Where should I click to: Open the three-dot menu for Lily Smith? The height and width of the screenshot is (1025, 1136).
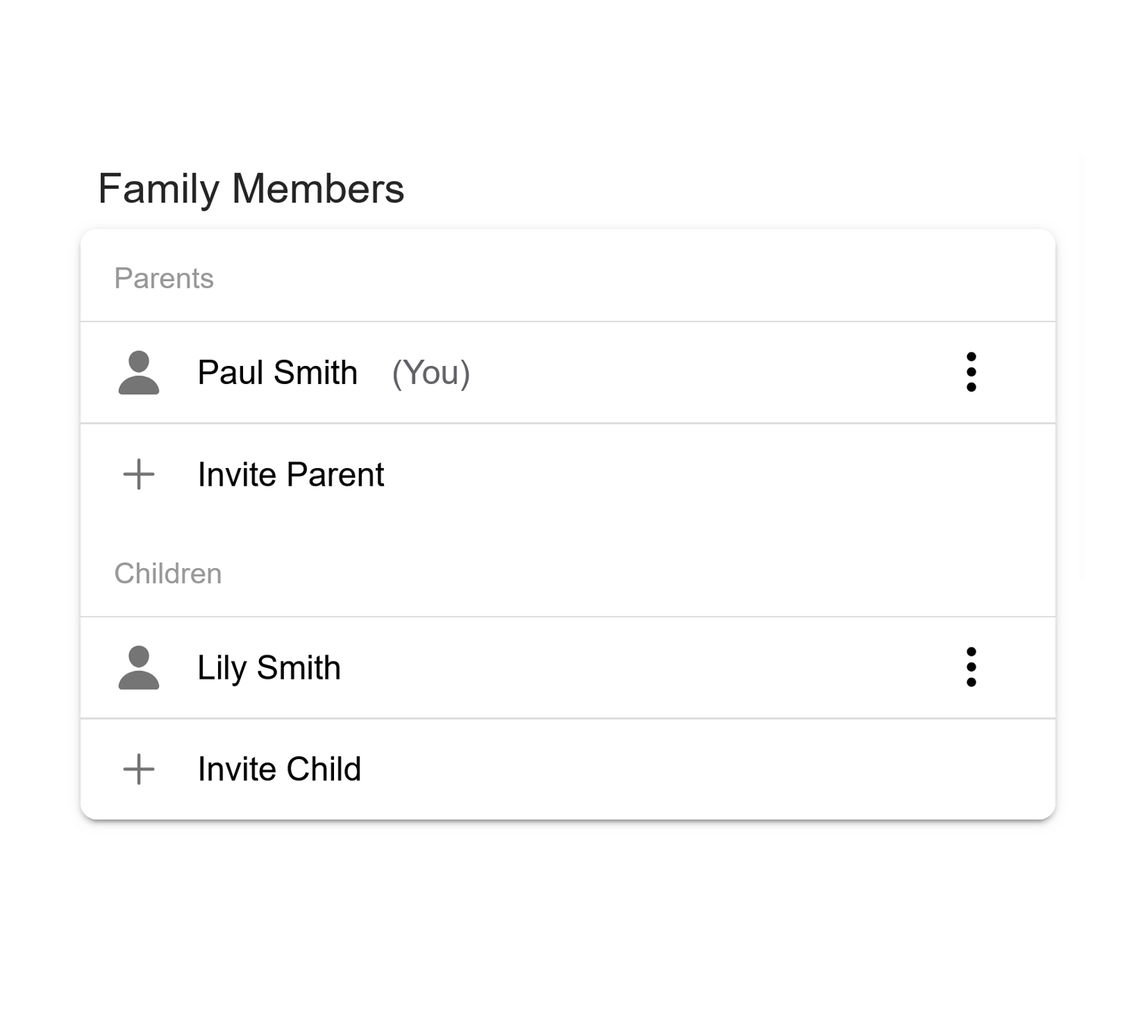pos(972,667)
